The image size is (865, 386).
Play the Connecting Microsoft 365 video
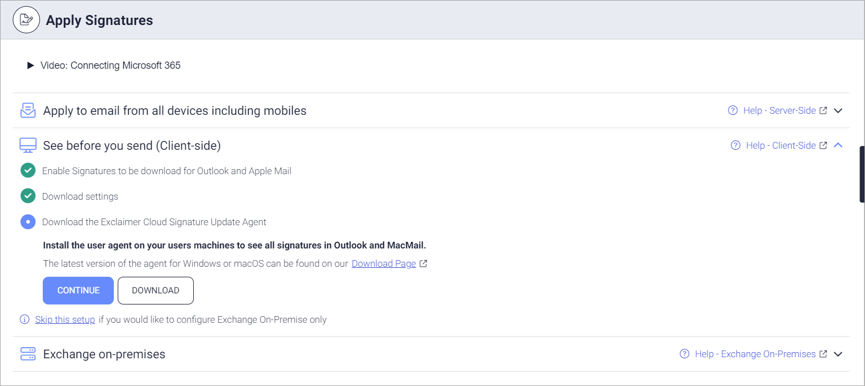pyautogui.click(x=31, y=65)
